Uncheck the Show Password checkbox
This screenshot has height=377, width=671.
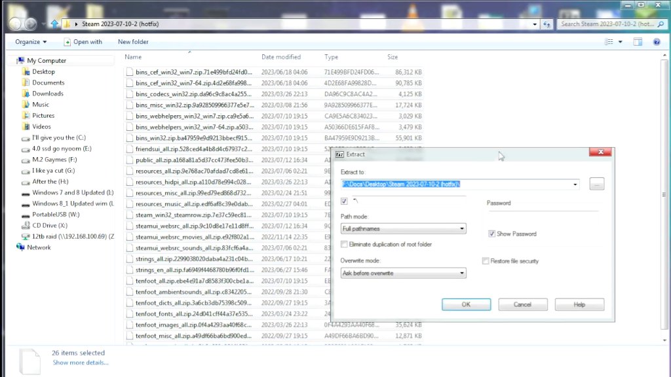pyautogui.click(x=491, y=234)
